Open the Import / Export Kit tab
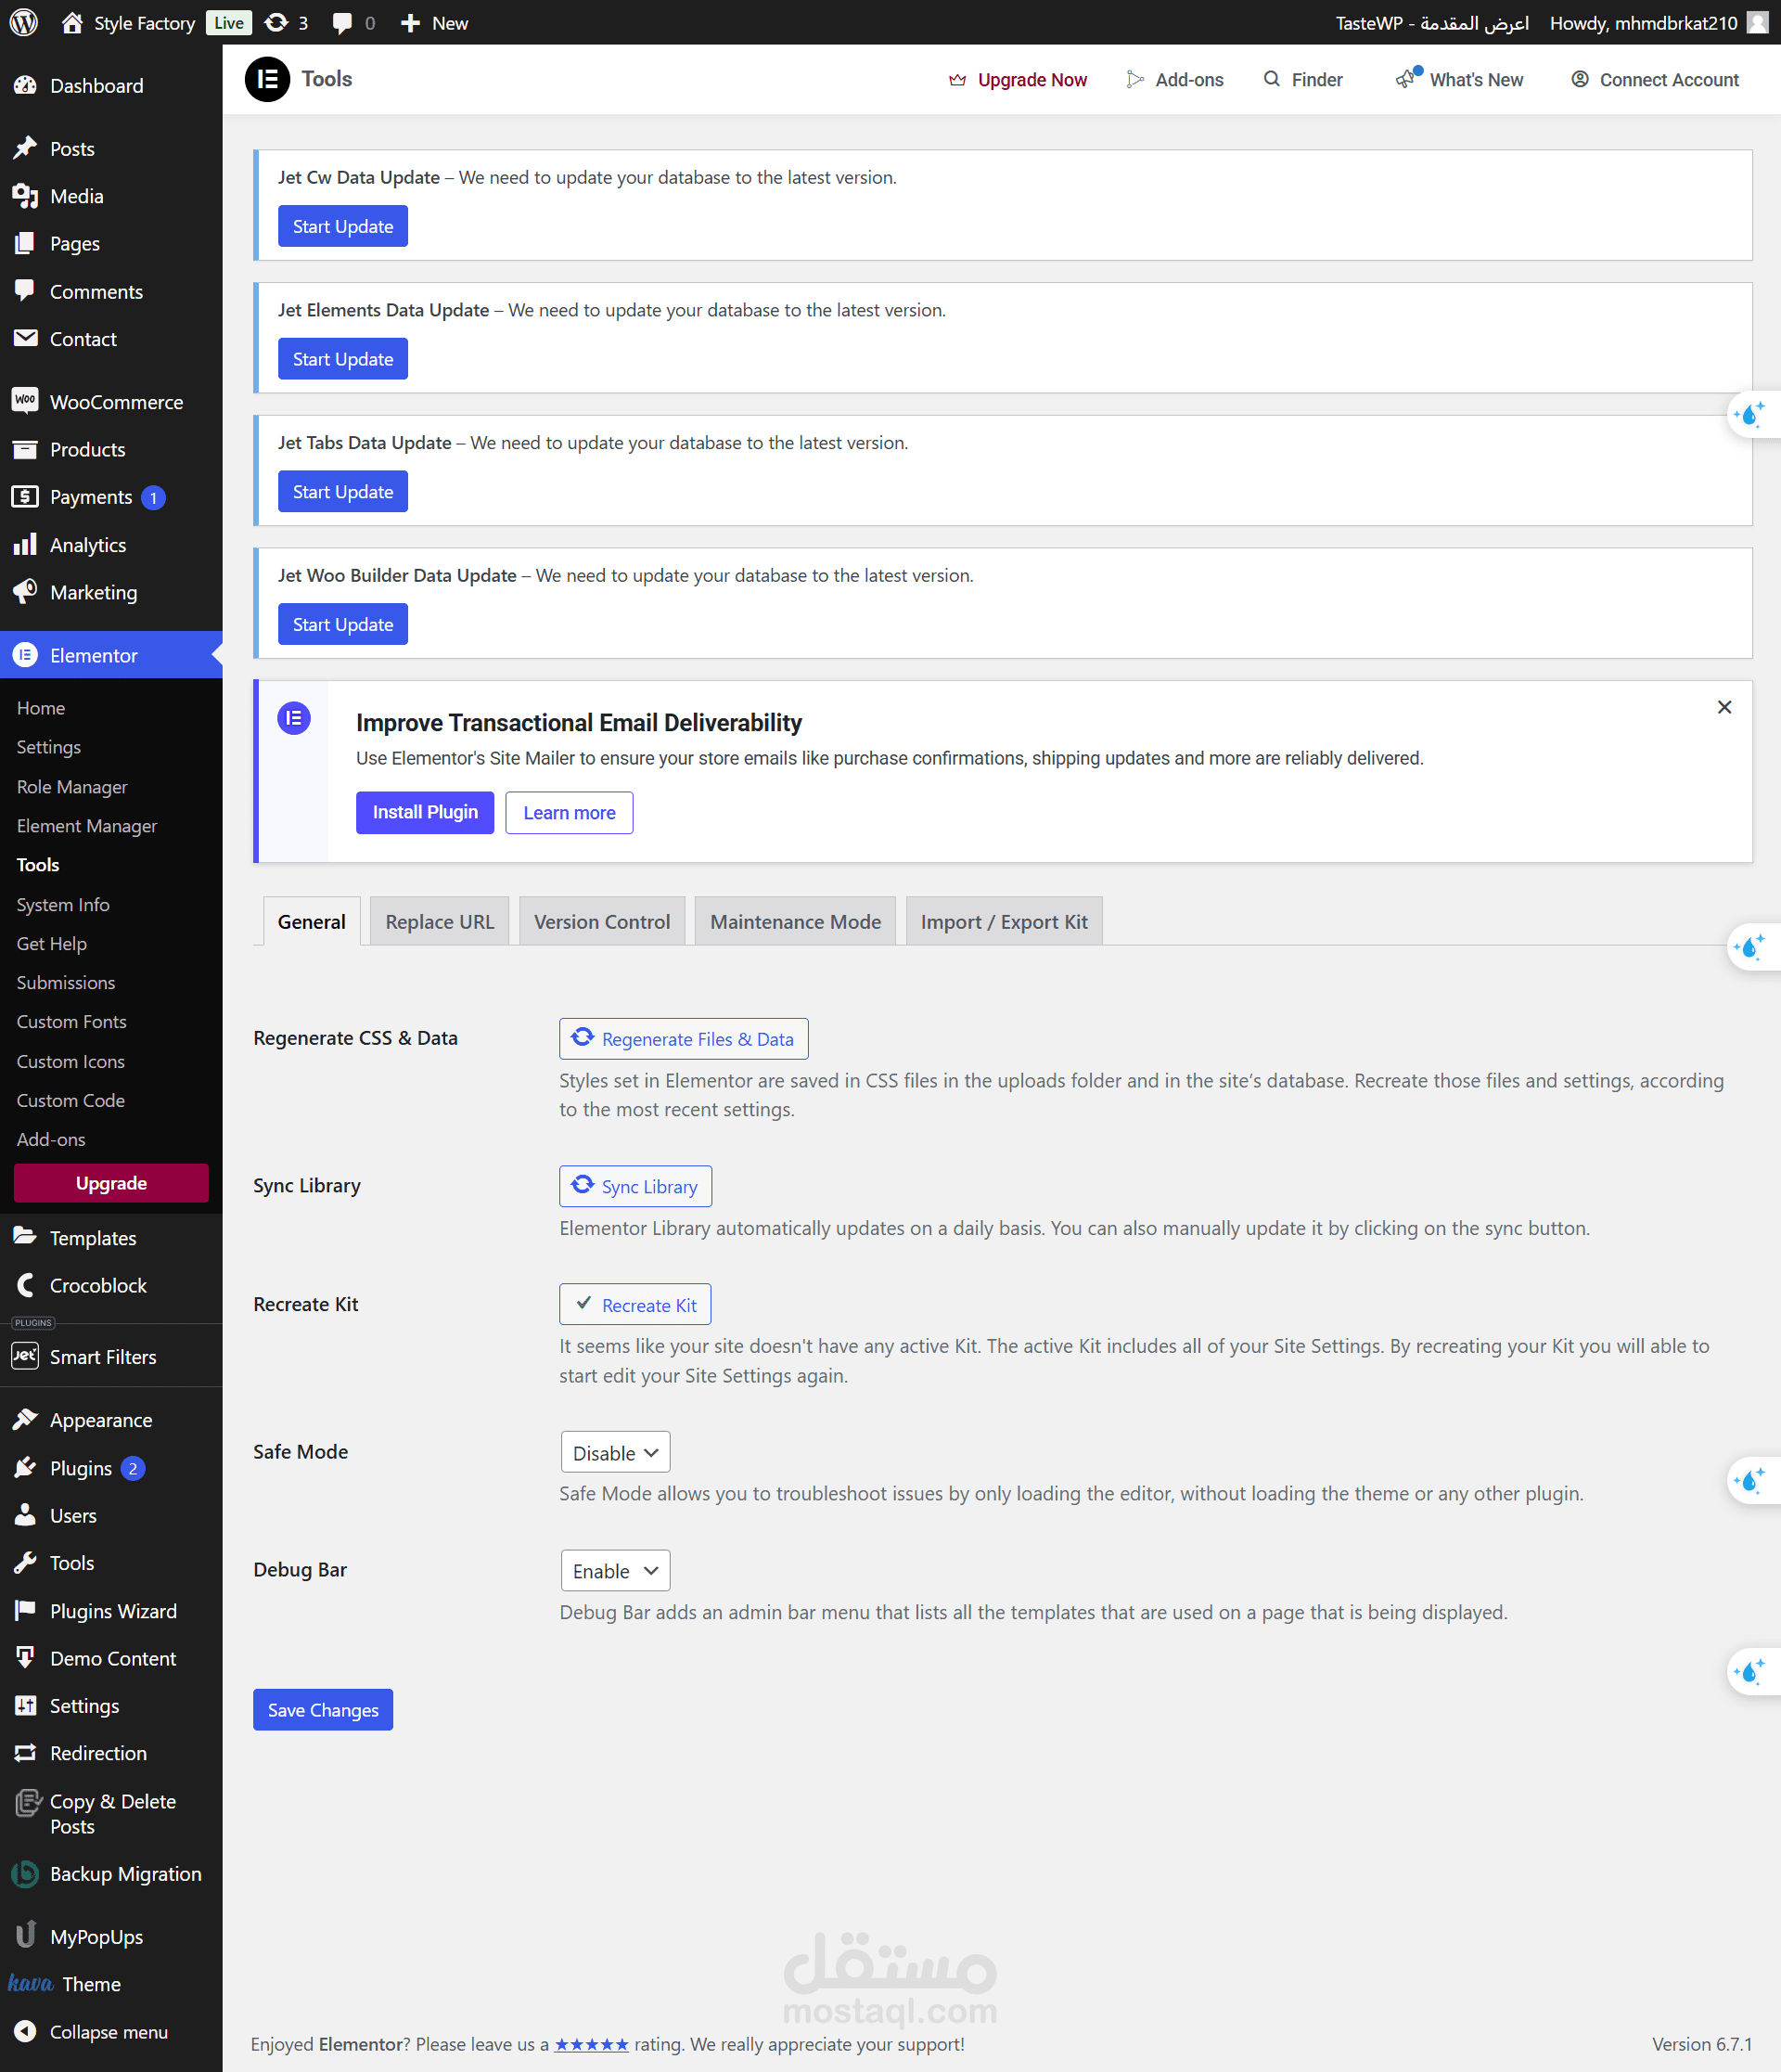The image size is (1781, 2072). tap(1004, 921)
